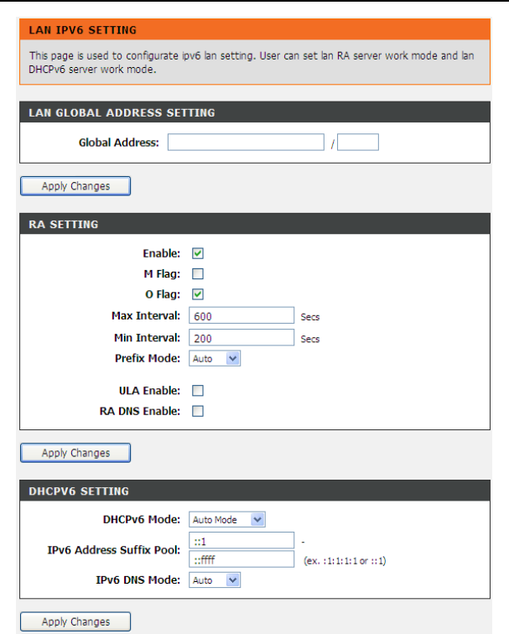The width and height of the screenshot is (509, 634).
Task: Apply Changes for RA Setting
Action: tap(75, 453)
